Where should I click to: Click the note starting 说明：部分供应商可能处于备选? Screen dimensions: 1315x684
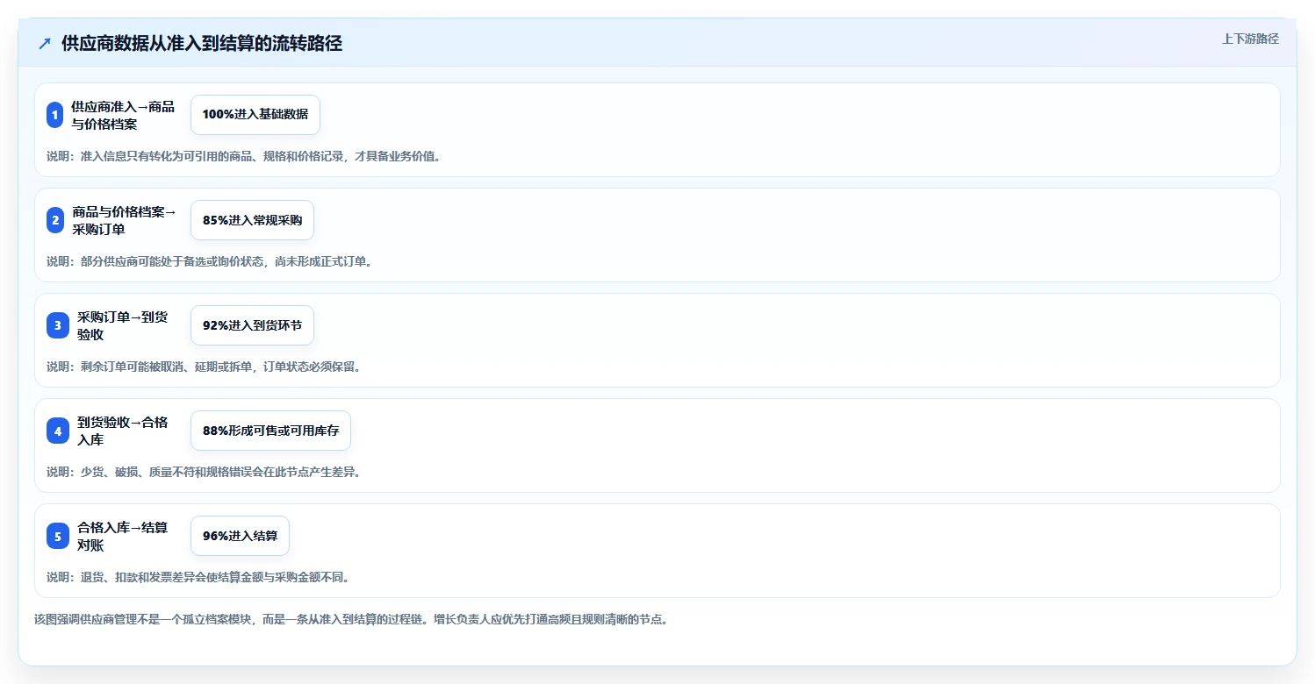[x=209, y=261]
